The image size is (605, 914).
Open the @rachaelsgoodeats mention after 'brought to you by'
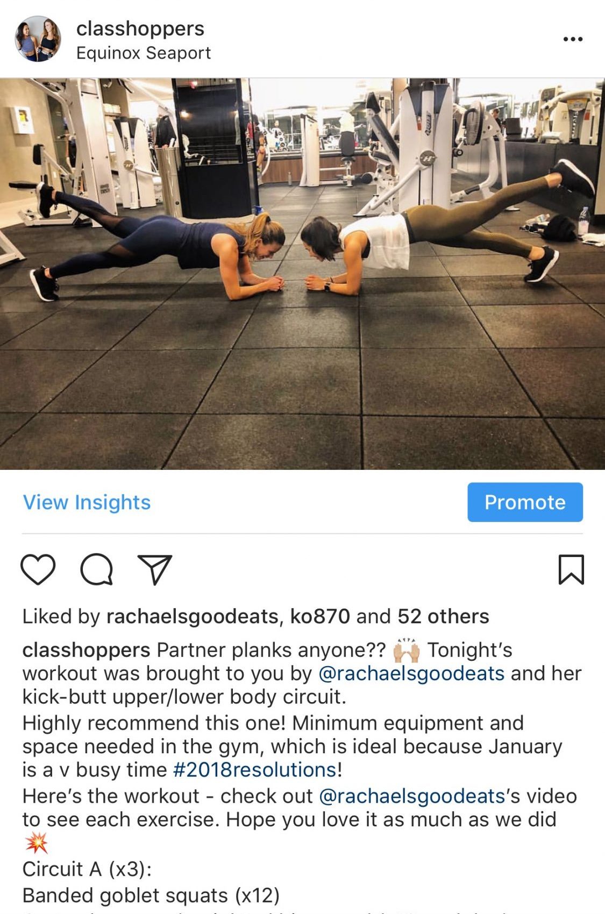[411, 673]
